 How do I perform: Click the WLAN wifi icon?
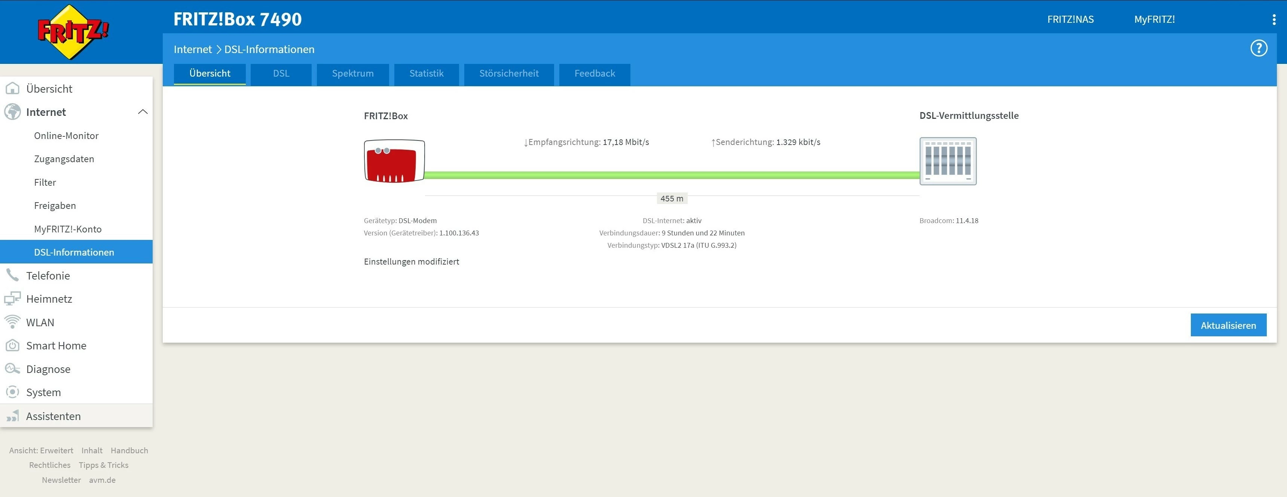point(12,322)
